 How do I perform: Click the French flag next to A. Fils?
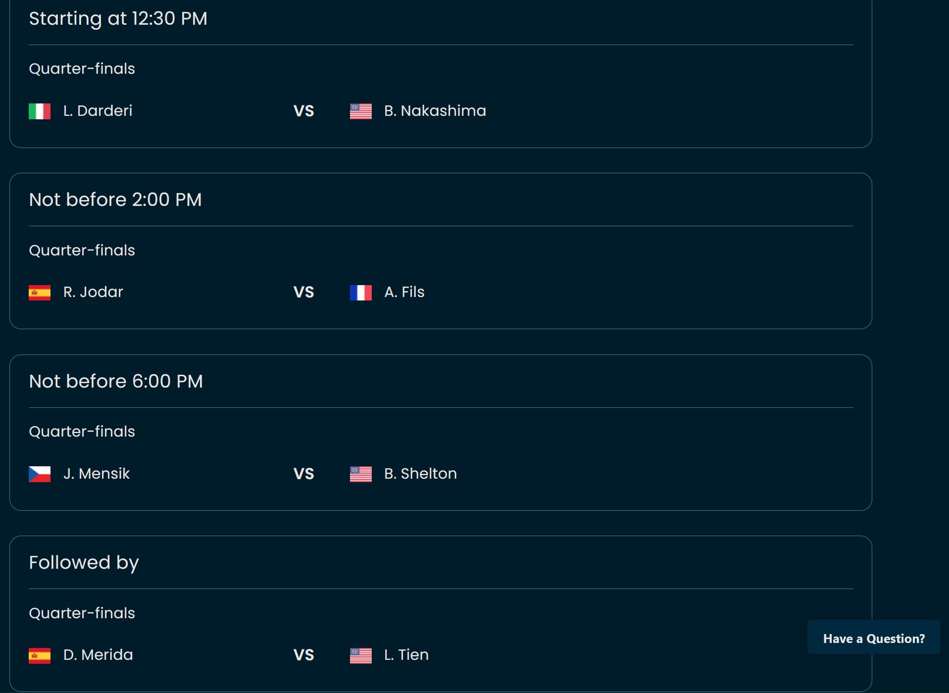point(361,293)
